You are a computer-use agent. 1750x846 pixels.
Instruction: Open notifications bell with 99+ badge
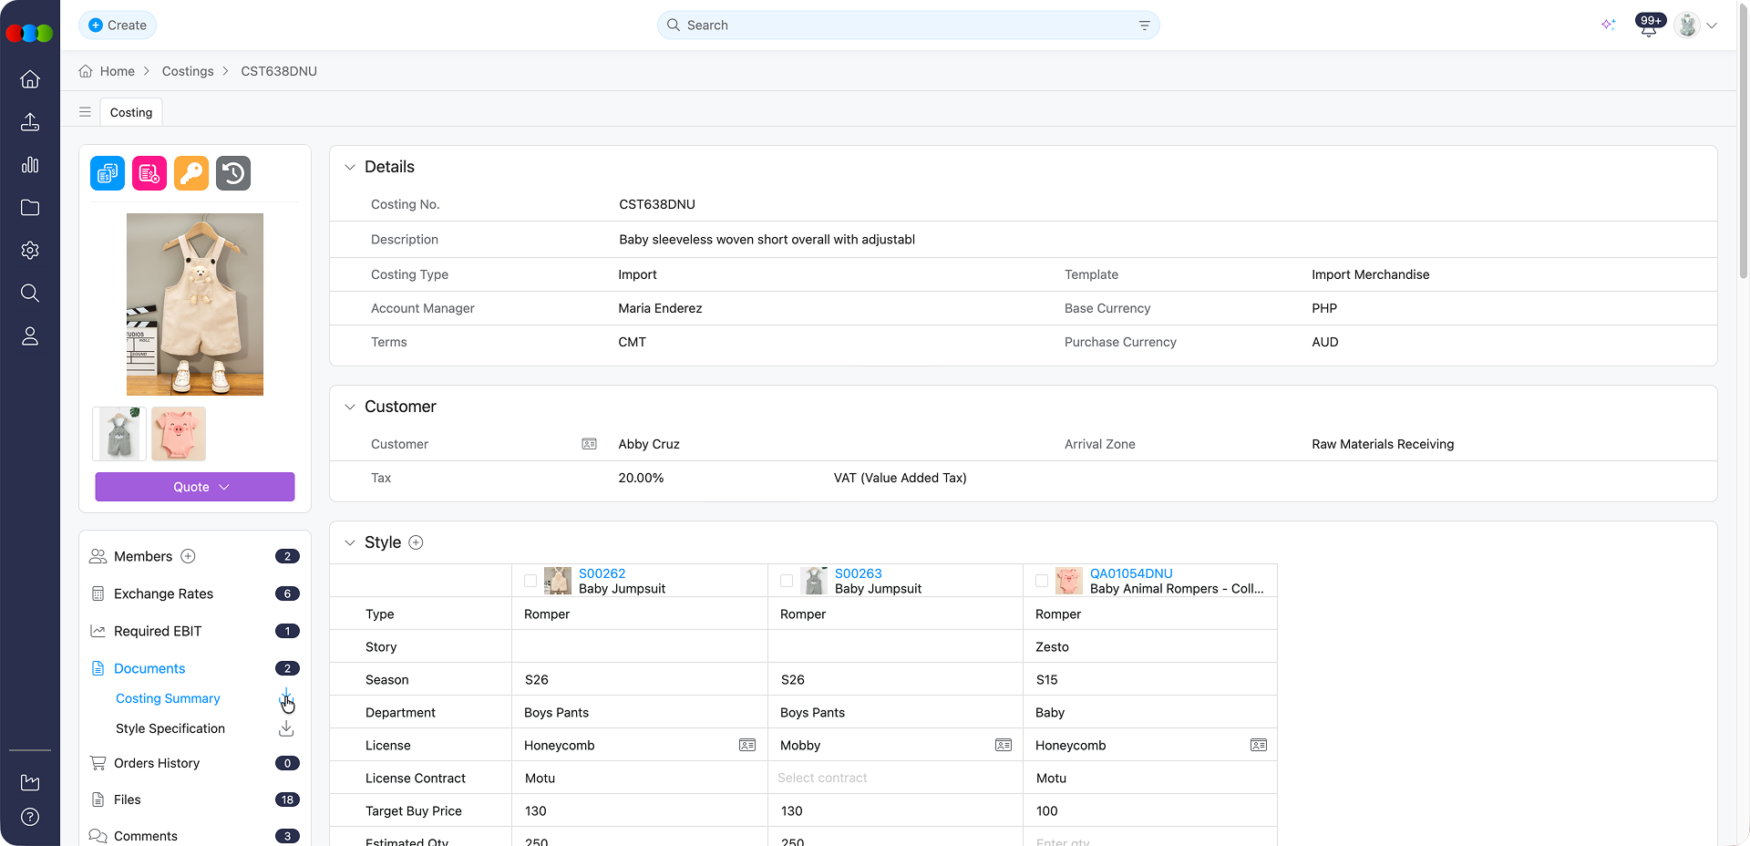1648,26
